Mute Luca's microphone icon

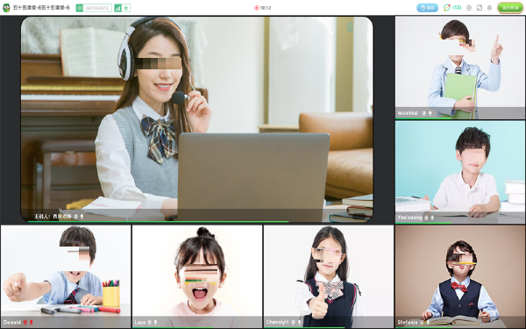pyautogui.click(x=155, y=322)
